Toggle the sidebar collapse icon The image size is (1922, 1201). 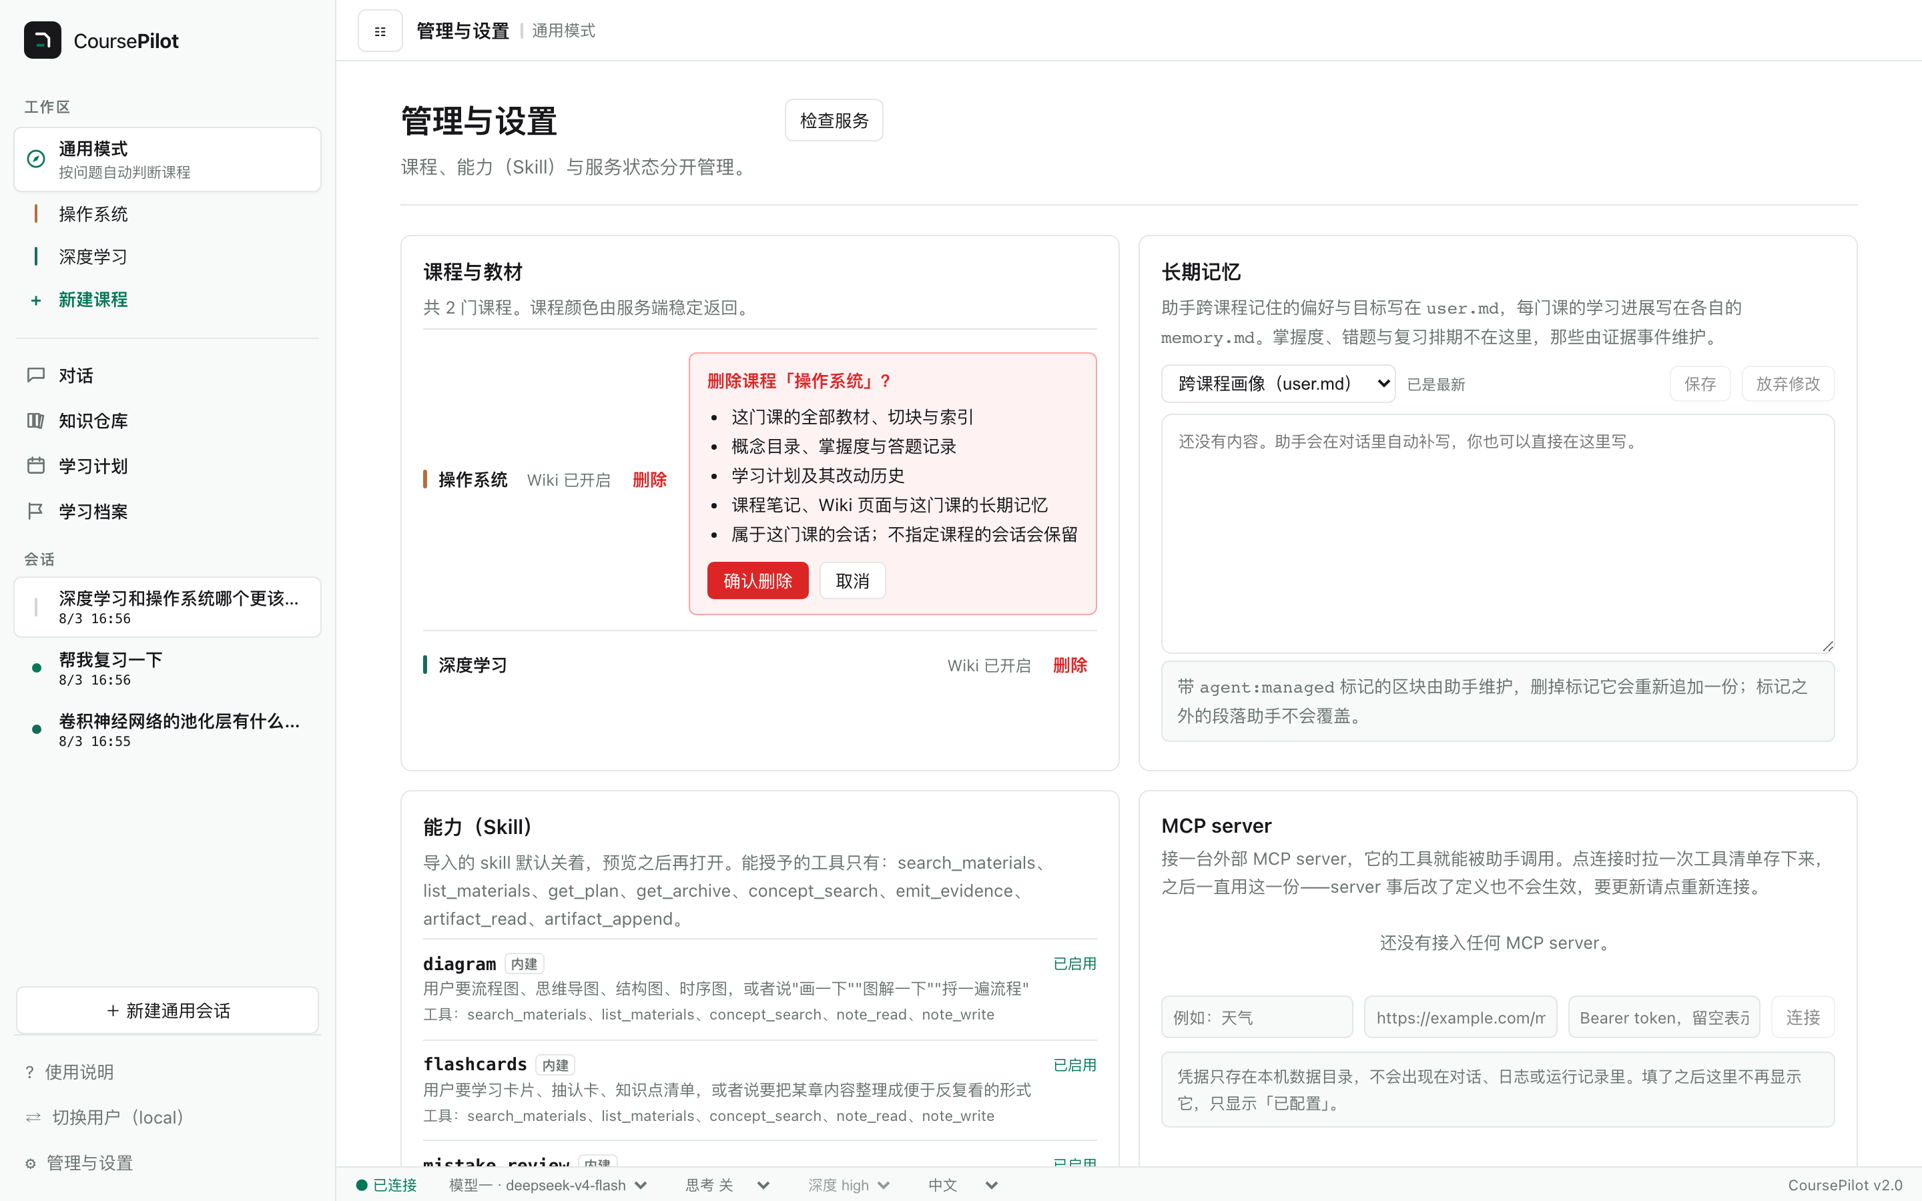click(380, 31)
